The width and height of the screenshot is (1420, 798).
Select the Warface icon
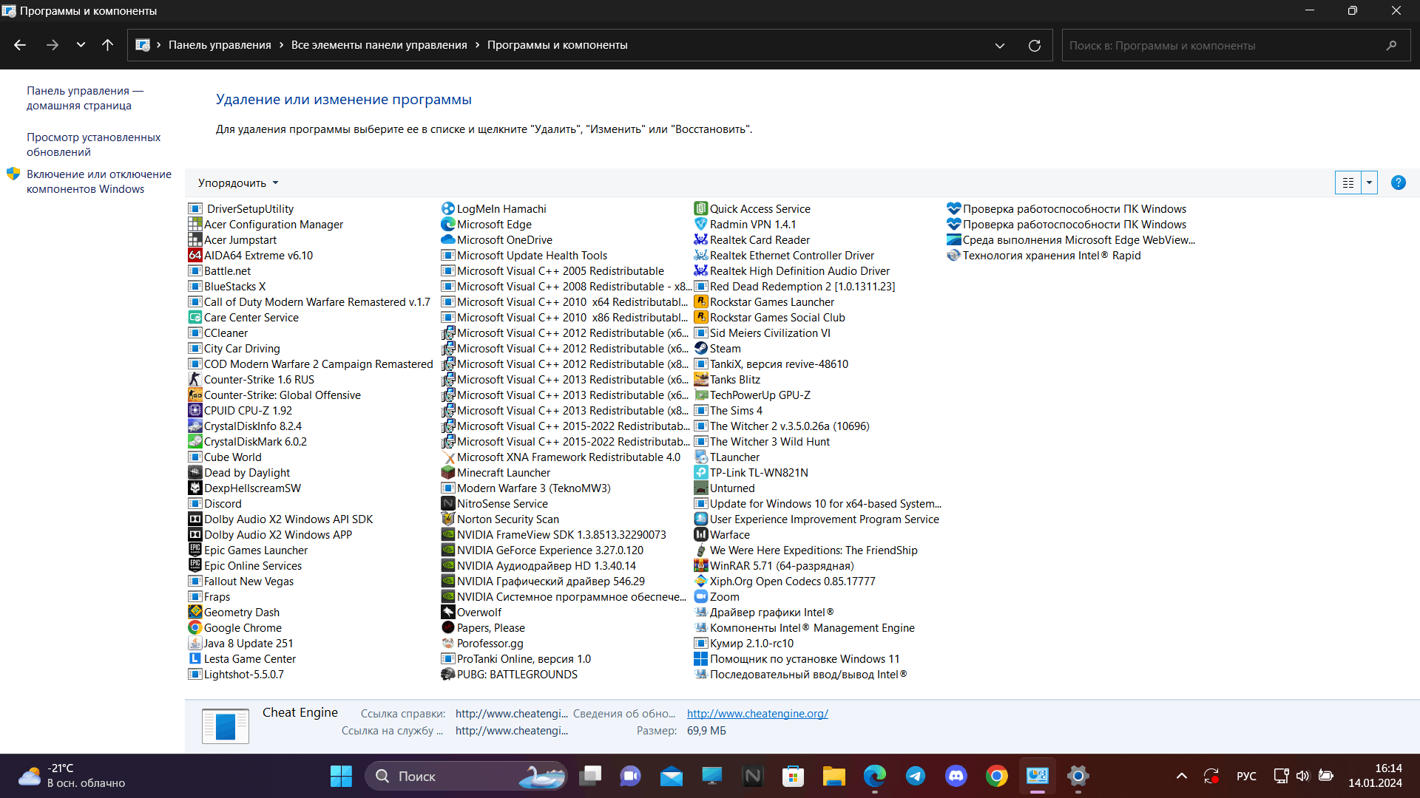(701, 535)
